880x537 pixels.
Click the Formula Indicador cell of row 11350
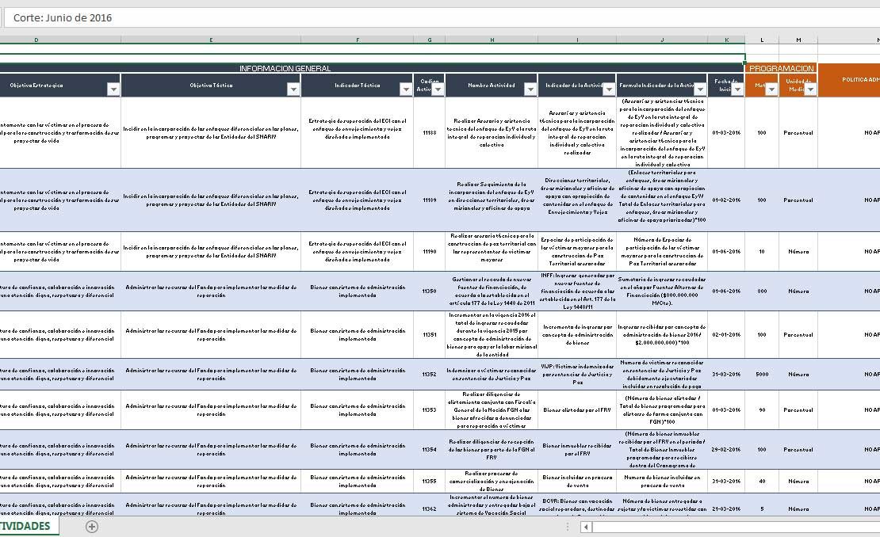[x=662, y=291]
